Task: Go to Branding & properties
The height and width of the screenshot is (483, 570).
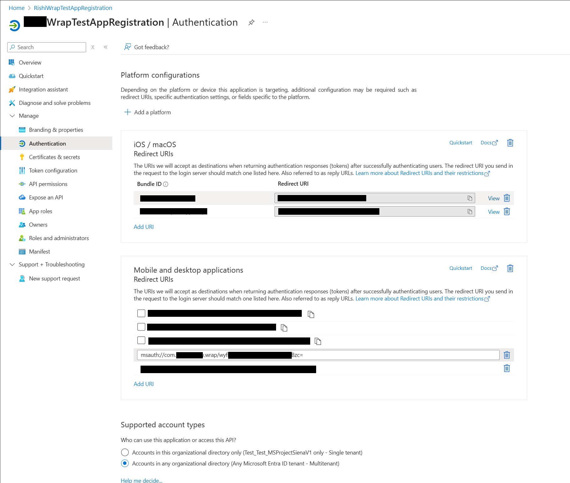Action: click(x=56, y=130)
